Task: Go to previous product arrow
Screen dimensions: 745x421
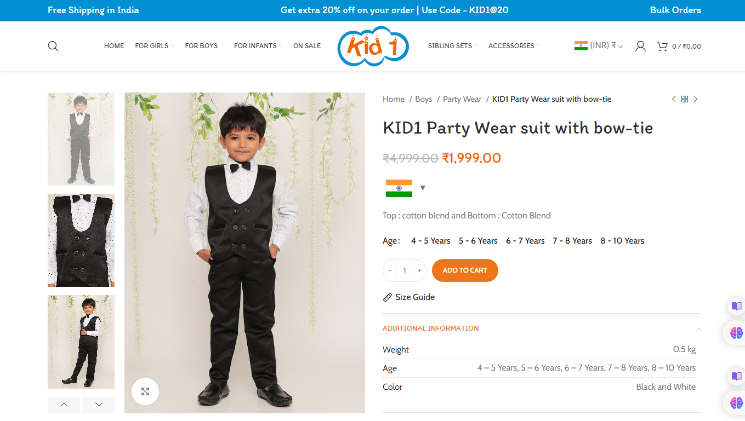Action: 674,99
